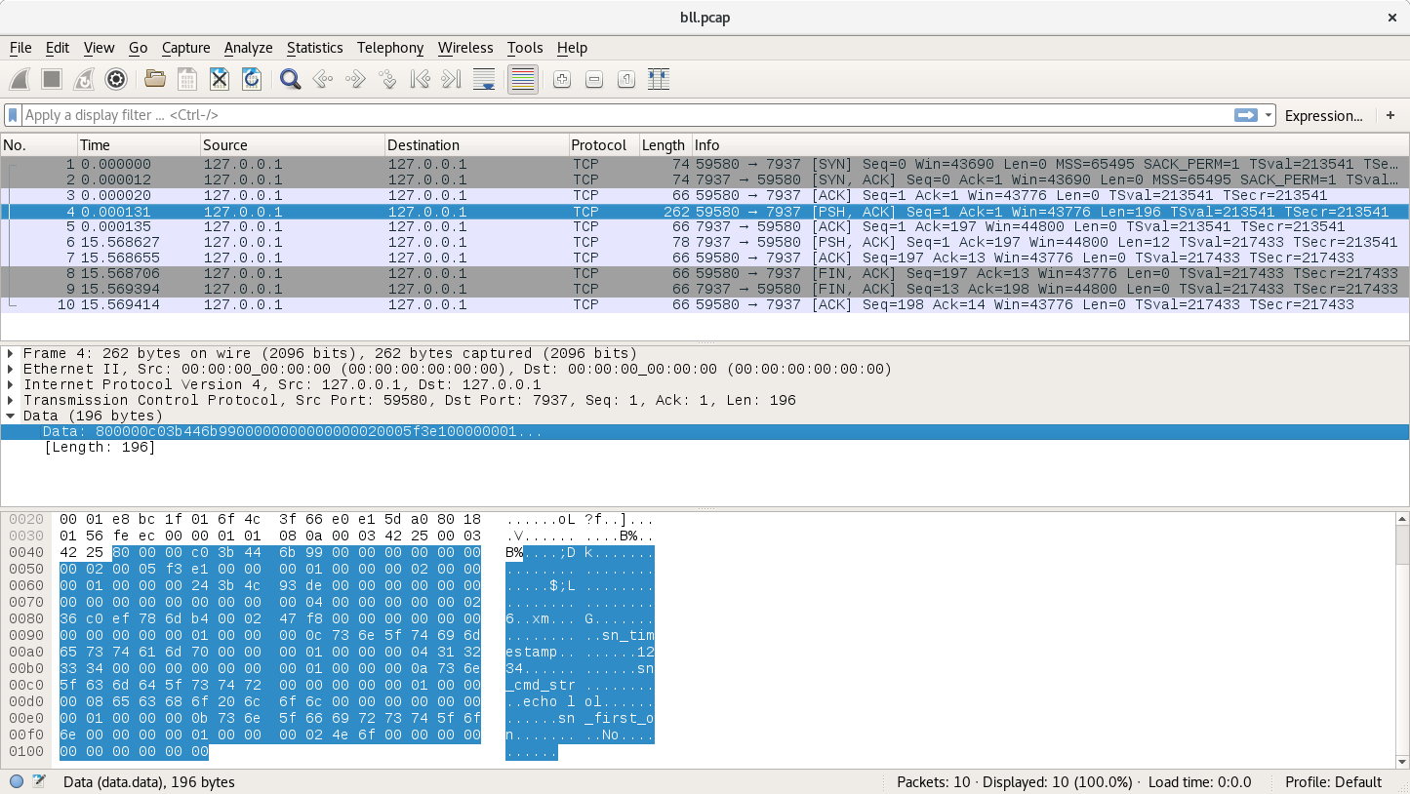
Task: Click the Apply display filter arrow
Action: pos(1245,115)
